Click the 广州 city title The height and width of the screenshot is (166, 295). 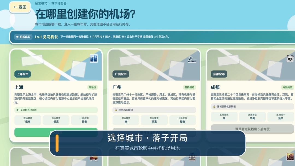click(x=117, y=87)
